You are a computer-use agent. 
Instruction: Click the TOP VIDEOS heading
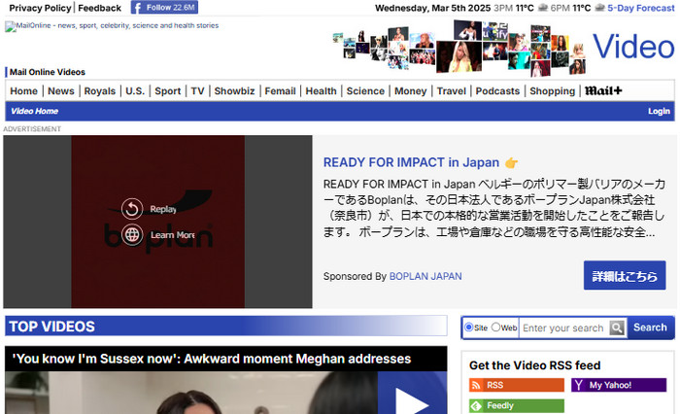click(52, 327)
